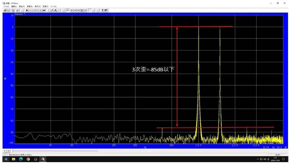The height and width of the screenshot is (164, 291).
Task: Open the first menu in menu bar
Action: coord(6,6)
